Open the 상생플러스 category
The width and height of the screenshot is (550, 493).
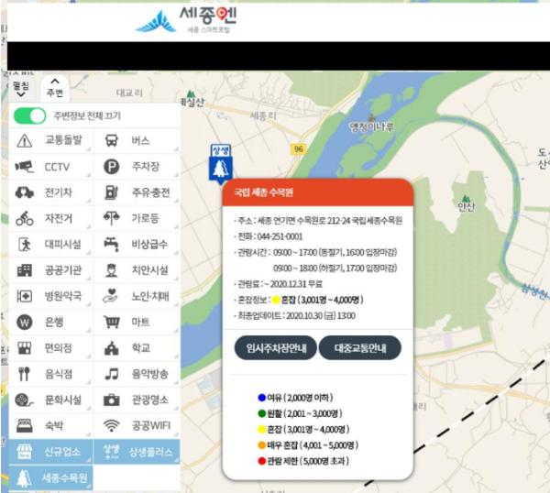point(137,452)
